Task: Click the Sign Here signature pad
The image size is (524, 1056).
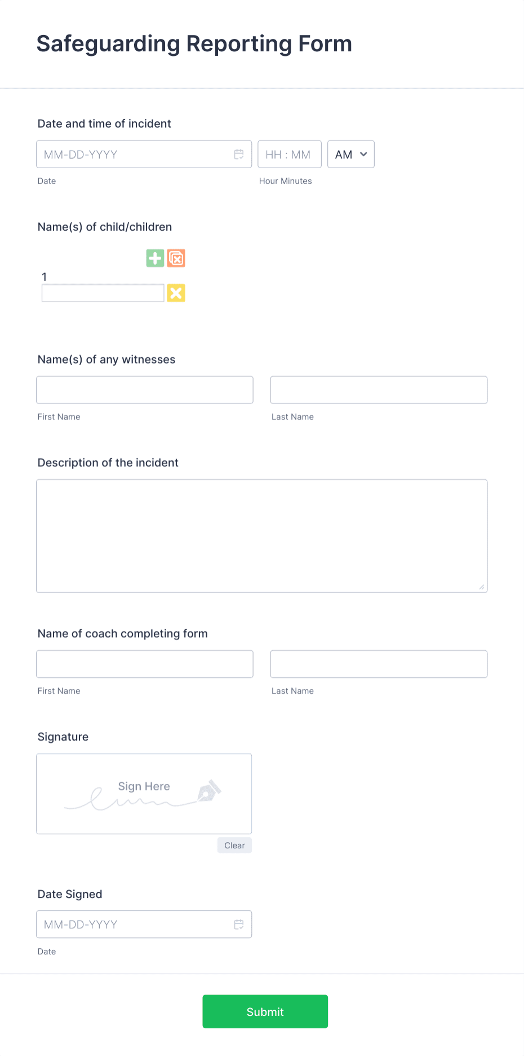Action: [144, 793]
